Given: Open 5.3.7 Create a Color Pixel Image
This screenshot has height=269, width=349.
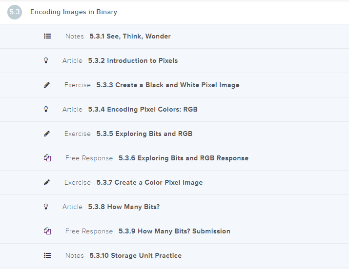Looking at the screenshot, I should [149, 182].
